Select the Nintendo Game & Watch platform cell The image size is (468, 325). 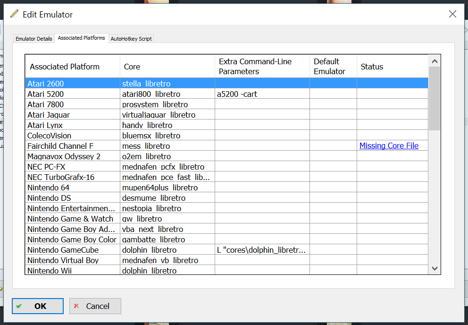(x=73, y=218)
